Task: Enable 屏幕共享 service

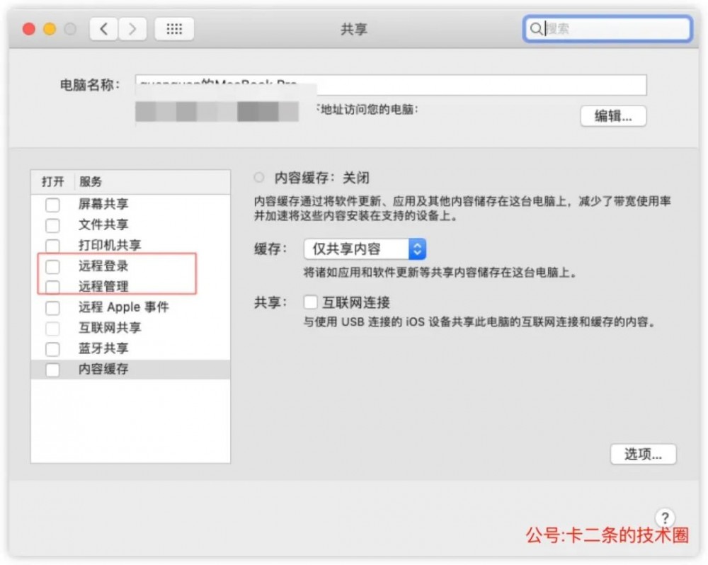Action: pos(52,205)
